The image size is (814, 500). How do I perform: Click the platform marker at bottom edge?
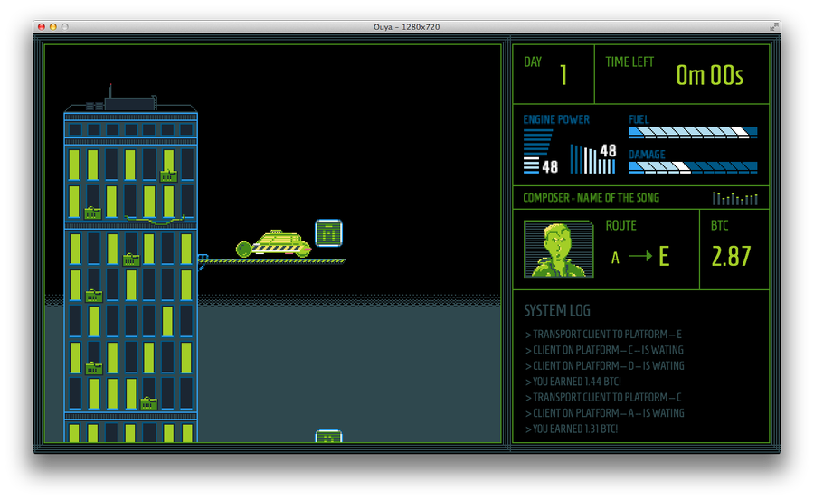click(x=328, y=436)
